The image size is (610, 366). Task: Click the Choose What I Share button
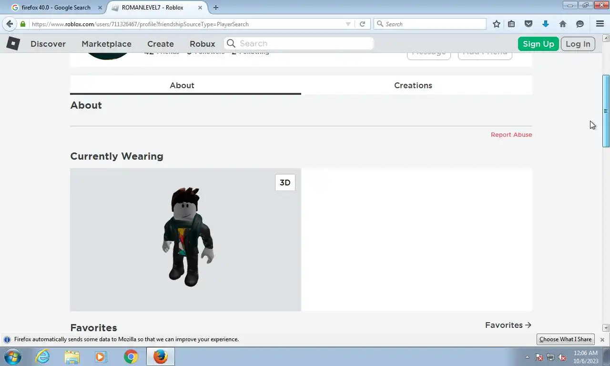[566, 339]
